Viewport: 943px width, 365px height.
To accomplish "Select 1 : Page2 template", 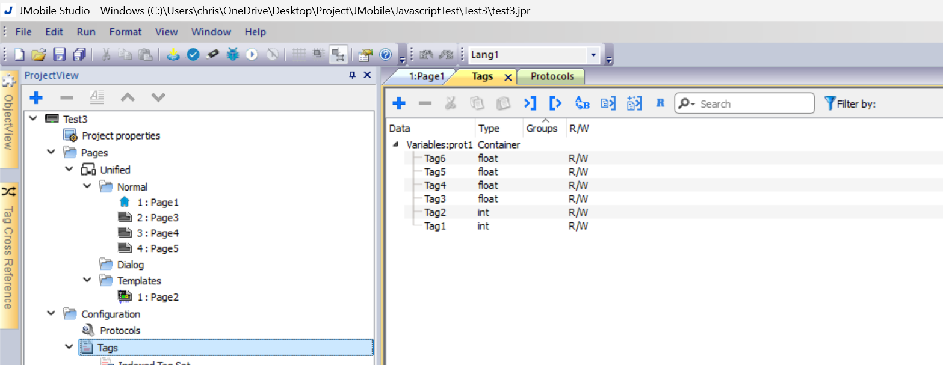I will click(158, 297).
